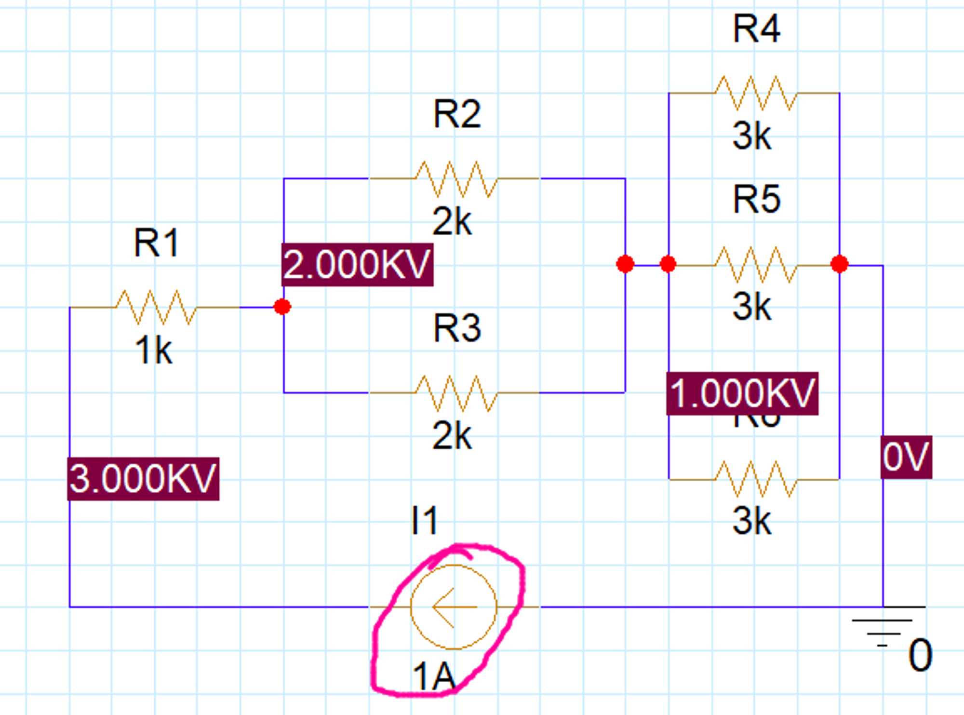Click the junction dot after R1
The image size is (964, 715).
click(x=282, y=307)
